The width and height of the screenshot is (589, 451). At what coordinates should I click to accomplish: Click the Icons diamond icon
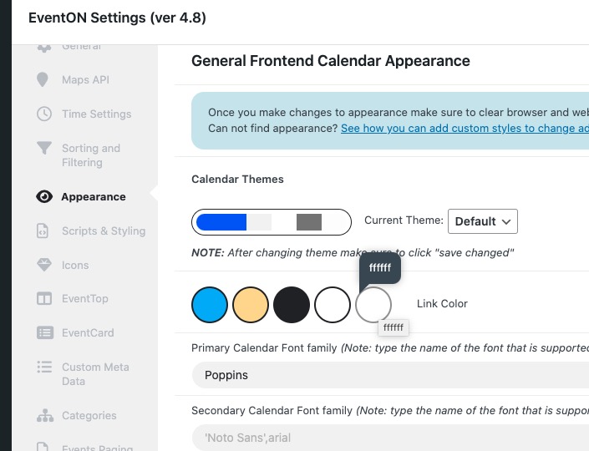coord(44,265)
